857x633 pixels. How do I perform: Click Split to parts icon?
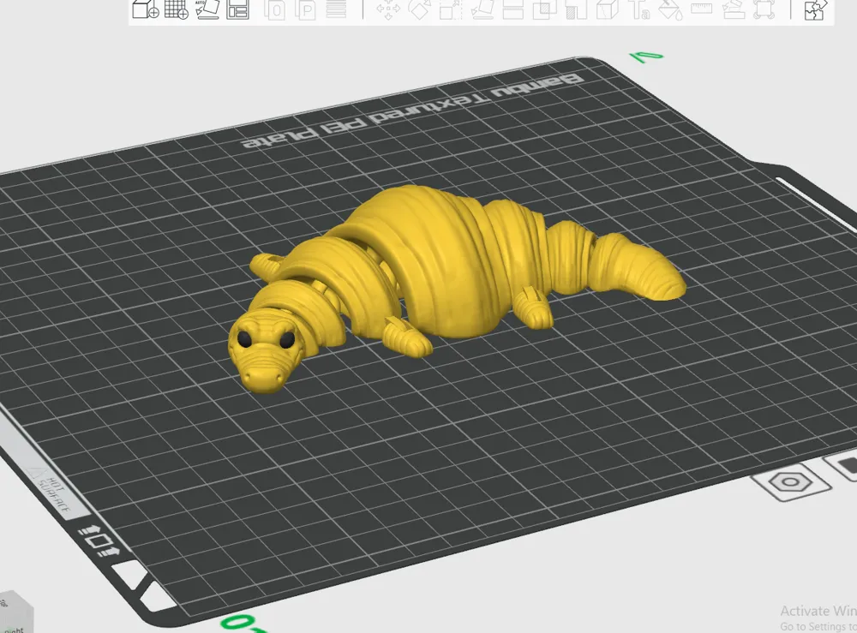pos(306,9)
